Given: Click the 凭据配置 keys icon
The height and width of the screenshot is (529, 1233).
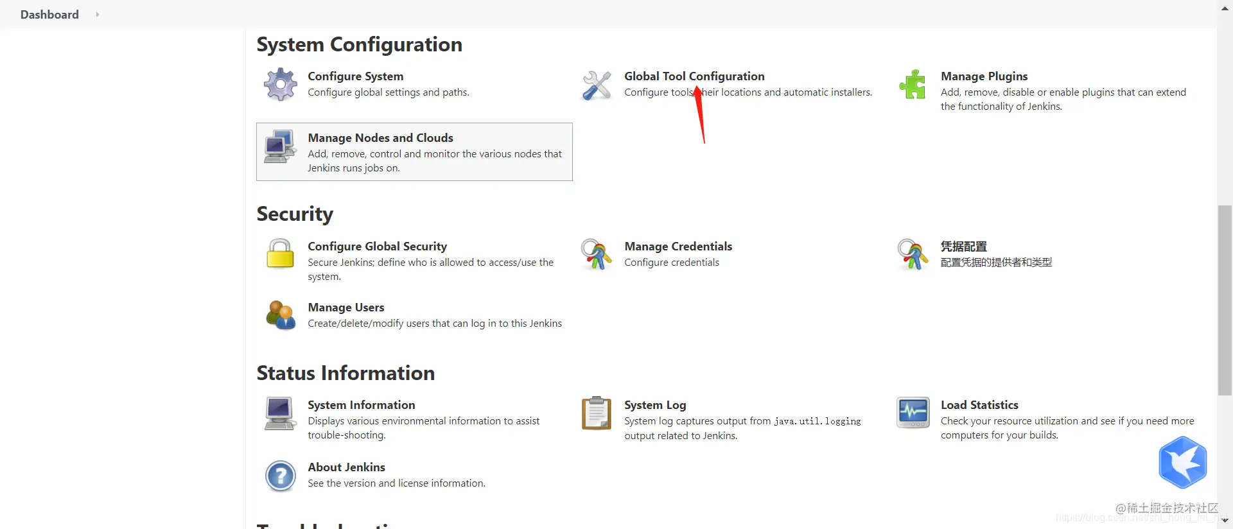Looking at the screenshot, I should coord(913,254).
